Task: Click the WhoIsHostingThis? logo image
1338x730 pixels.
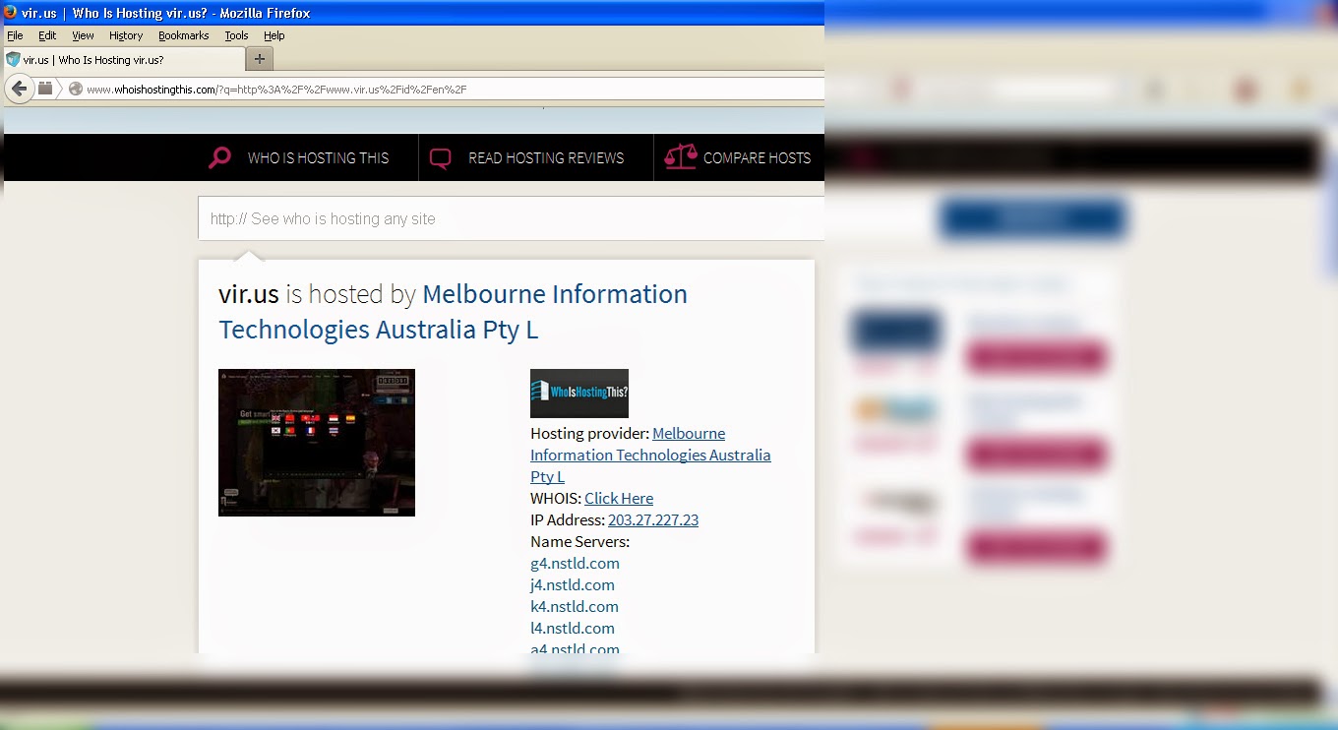Action: click(x=579, y=394)
